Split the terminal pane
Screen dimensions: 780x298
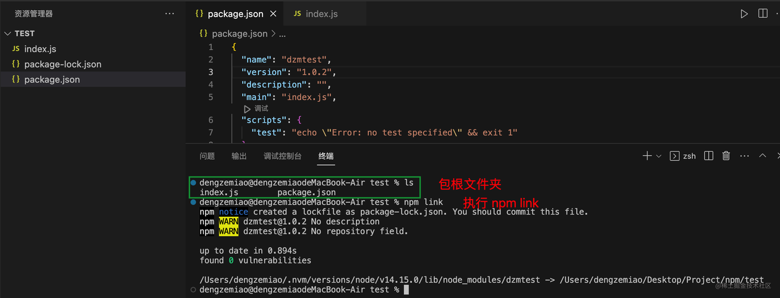(x=708, y=156)
